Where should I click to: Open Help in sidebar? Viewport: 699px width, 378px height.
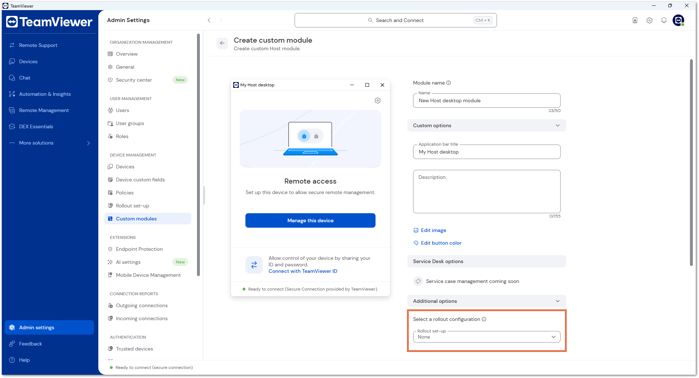49,360
